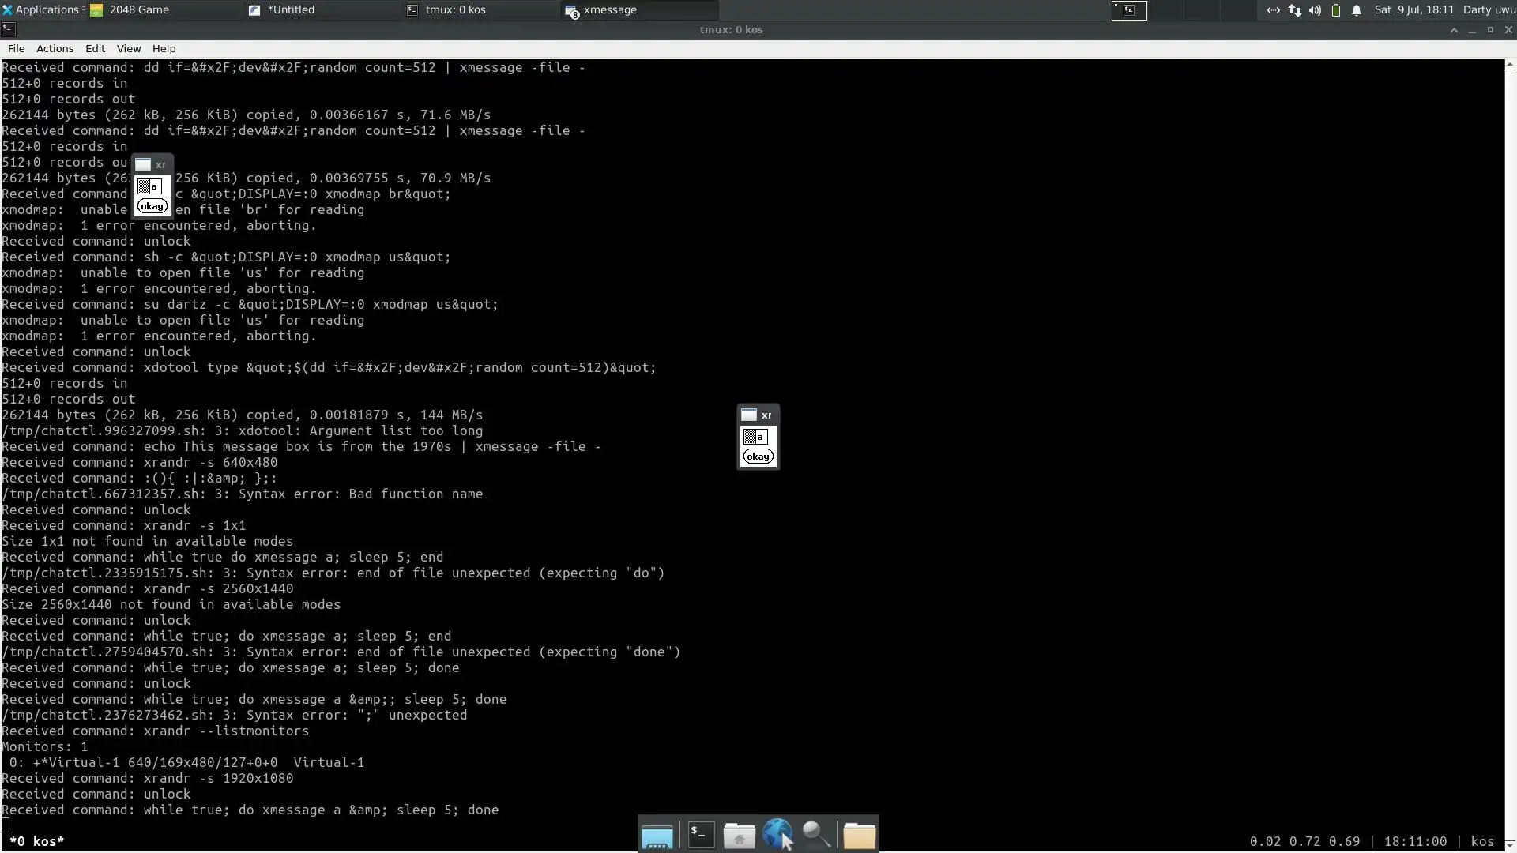1517x853 pixels.
Task: Open the beige folder in the dock
Action: (x=859, y=835)
